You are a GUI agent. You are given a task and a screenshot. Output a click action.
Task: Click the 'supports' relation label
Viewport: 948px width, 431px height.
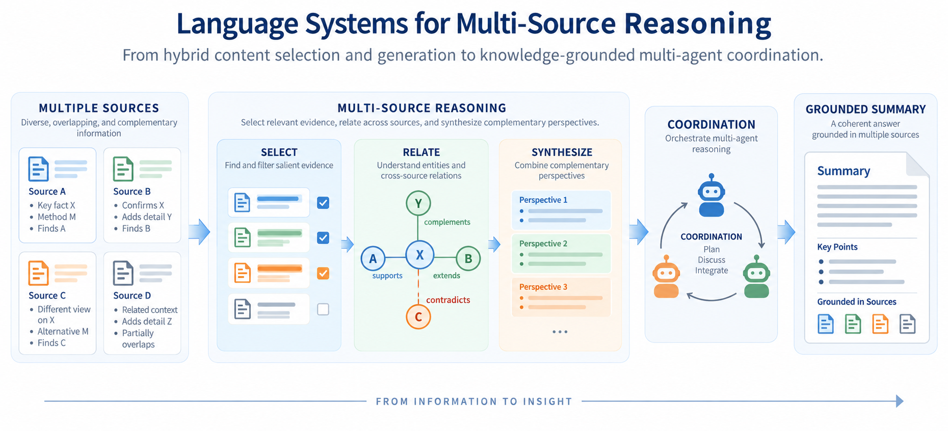[x=387, y=276]
